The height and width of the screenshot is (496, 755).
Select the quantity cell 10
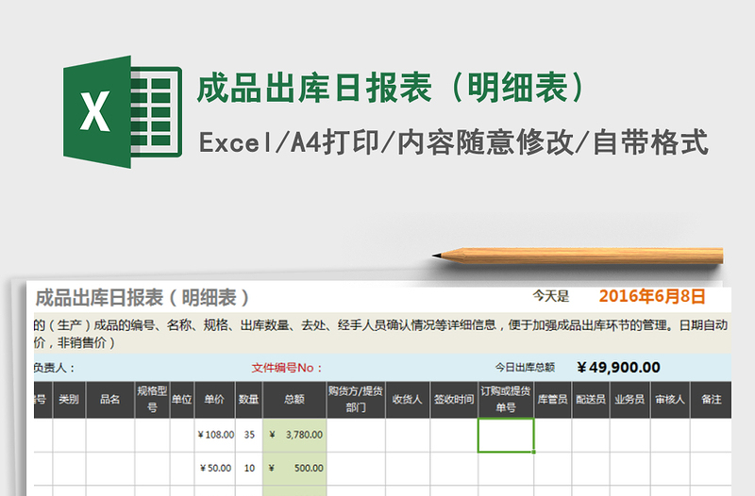point(249,468)
